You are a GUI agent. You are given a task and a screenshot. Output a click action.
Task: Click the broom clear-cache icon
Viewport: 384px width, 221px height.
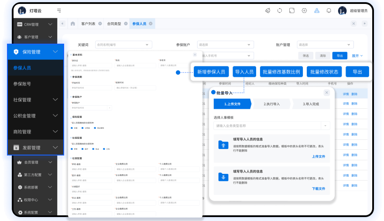267,10
